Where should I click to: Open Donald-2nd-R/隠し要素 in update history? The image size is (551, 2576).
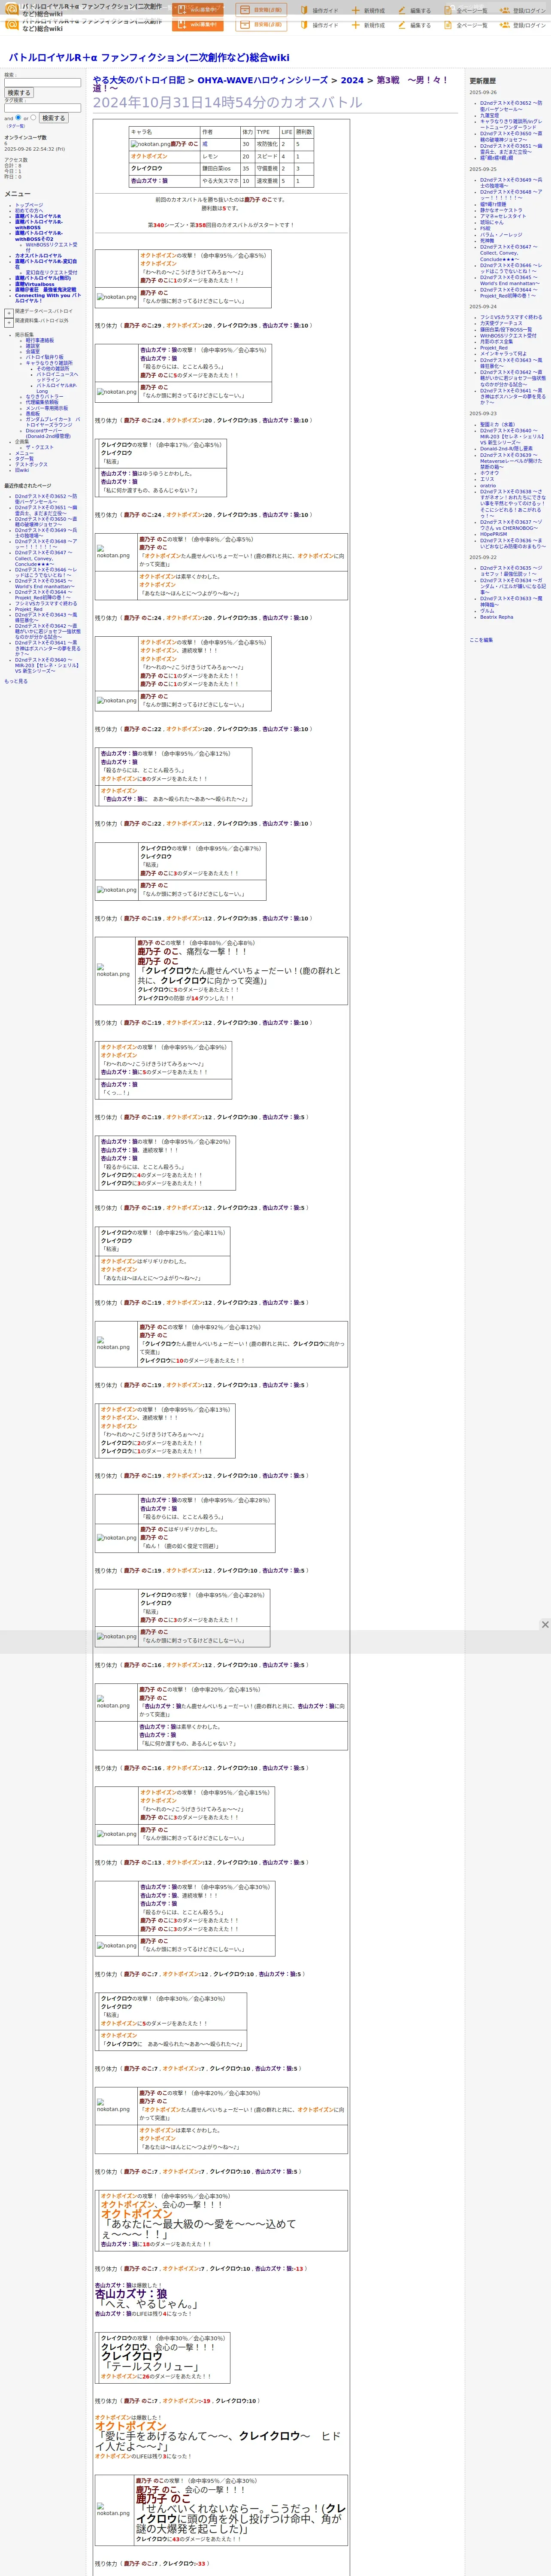click(x=506, y=449)
